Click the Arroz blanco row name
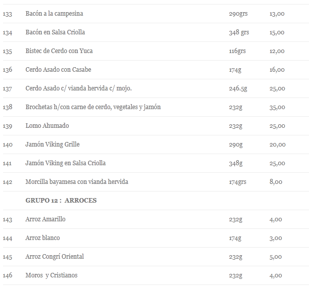 42,238
